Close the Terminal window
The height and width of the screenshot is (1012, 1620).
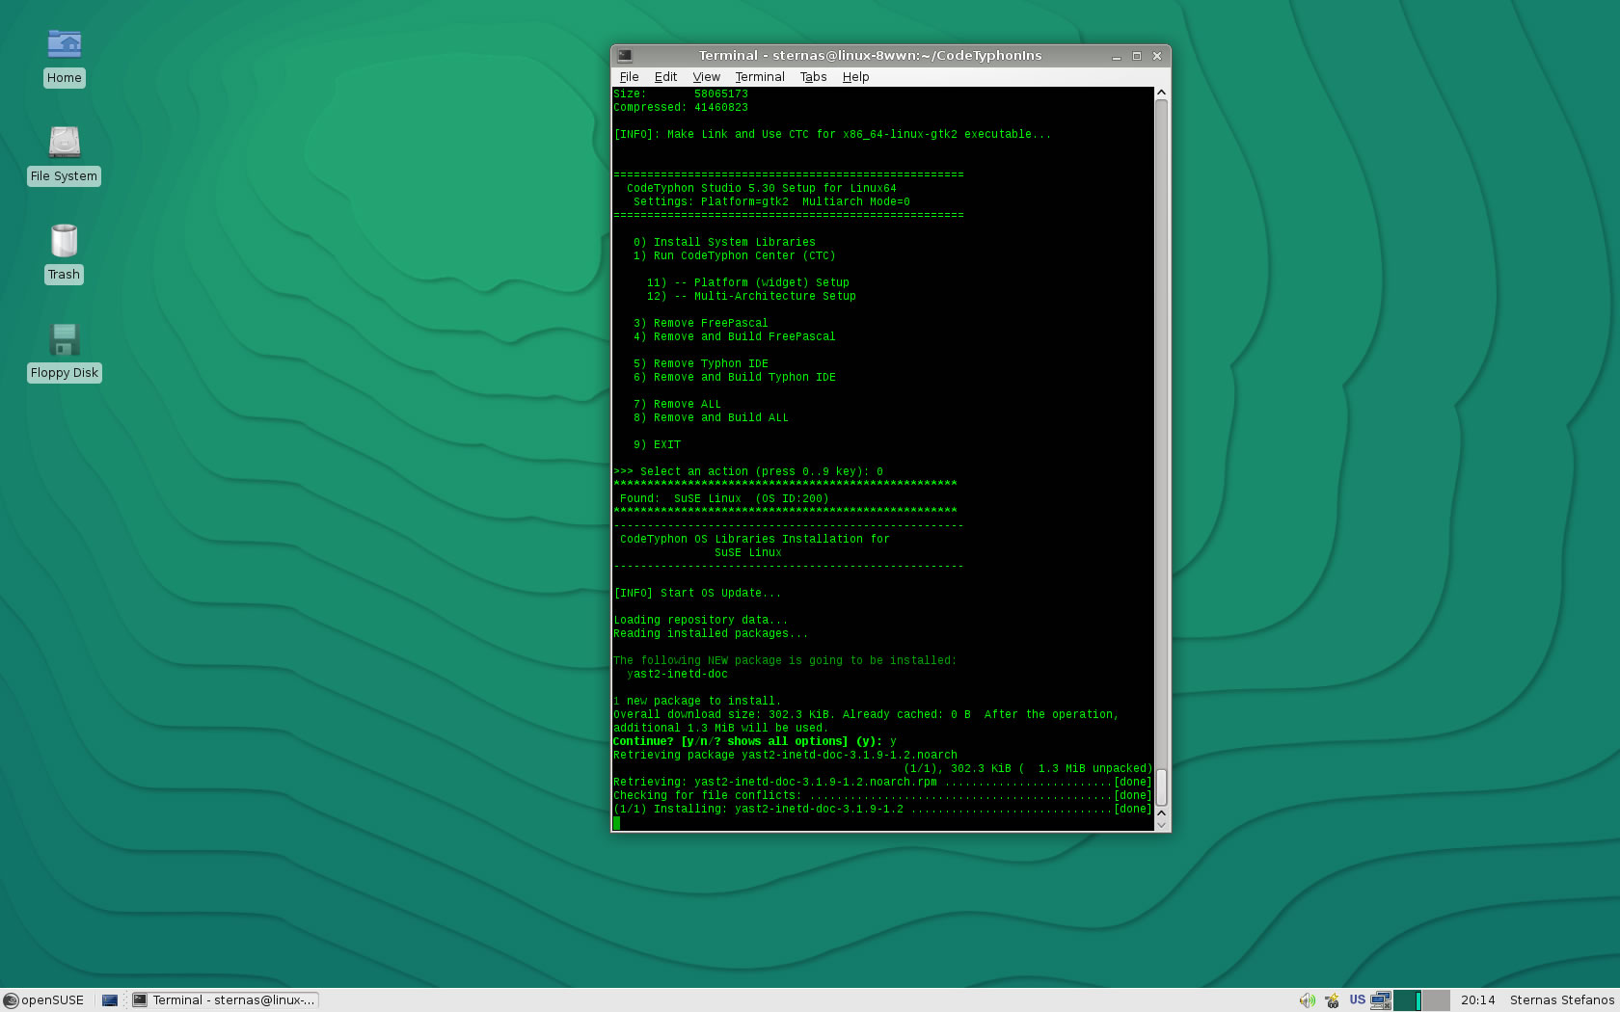pos(1157,56)
